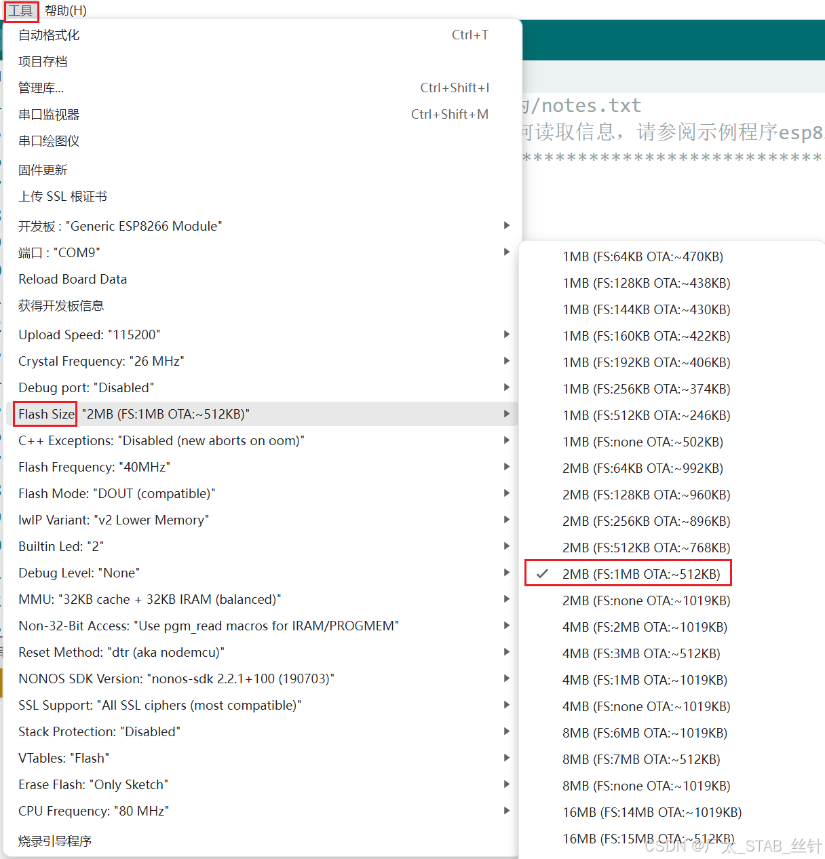Open the 帮助(H) menu
This screenshot has width=825, height=859.
(66, 11)
